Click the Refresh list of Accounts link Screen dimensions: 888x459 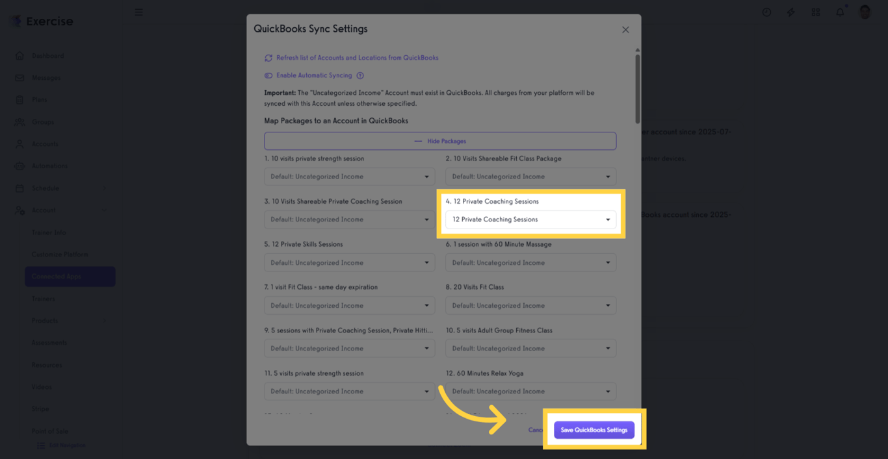click(358, 58)
